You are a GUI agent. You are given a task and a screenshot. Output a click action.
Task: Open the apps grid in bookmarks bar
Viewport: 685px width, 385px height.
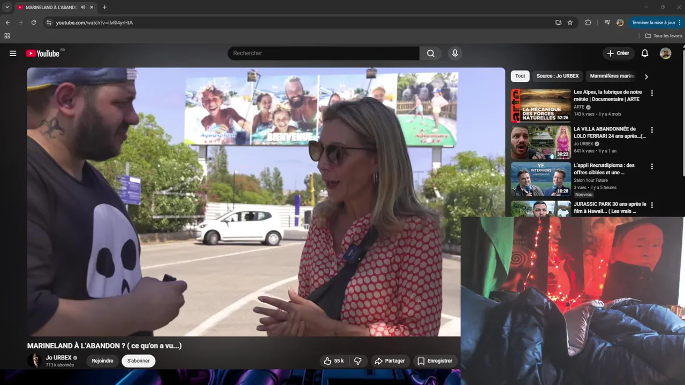pyautogui.click(x=7, y=36)
